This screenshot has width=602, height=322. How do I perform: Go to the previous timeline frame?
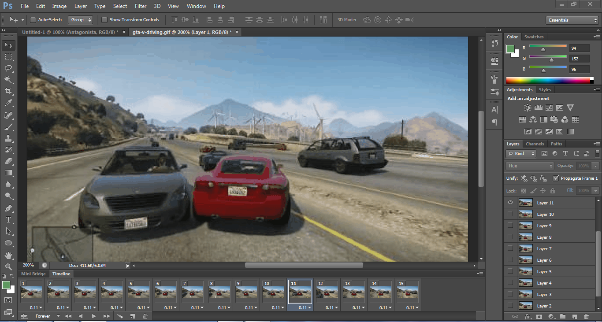click(x=80, y=316)
